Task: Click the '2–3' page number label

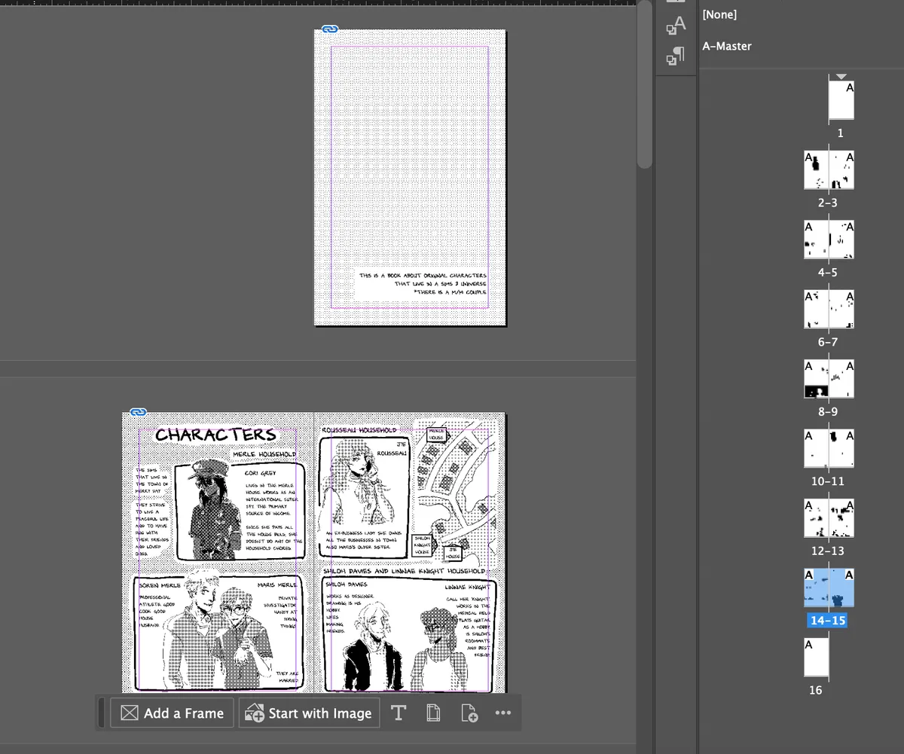Action: pos(827,203)
